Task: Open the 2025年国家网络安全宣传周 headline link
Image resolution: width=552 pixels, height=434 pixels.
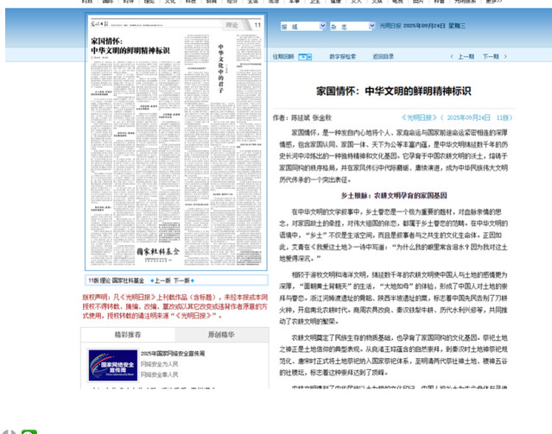Action: [173, 354]
